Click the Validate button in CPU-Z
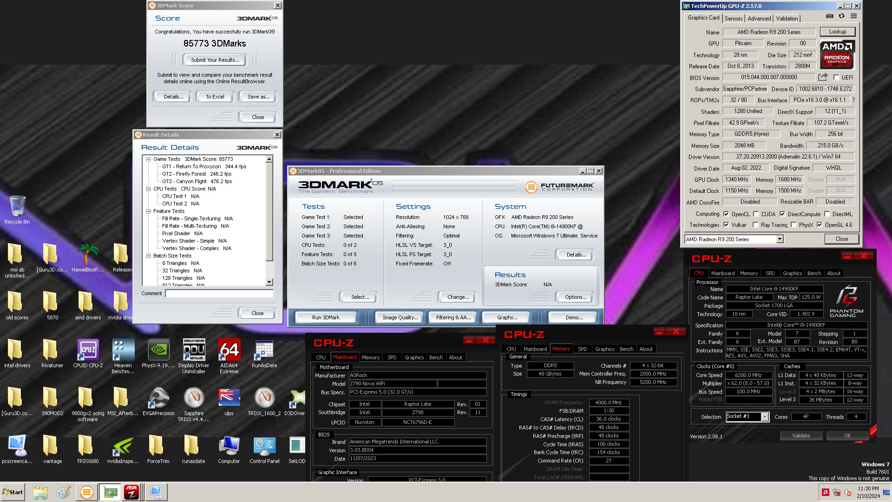The image size is (892, 502). [x=801, y=436]
